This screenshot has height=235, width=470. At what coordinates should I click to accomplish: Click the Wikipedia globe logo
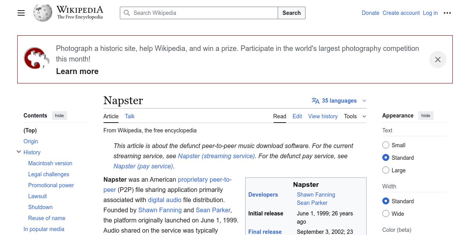pos(43,13)
